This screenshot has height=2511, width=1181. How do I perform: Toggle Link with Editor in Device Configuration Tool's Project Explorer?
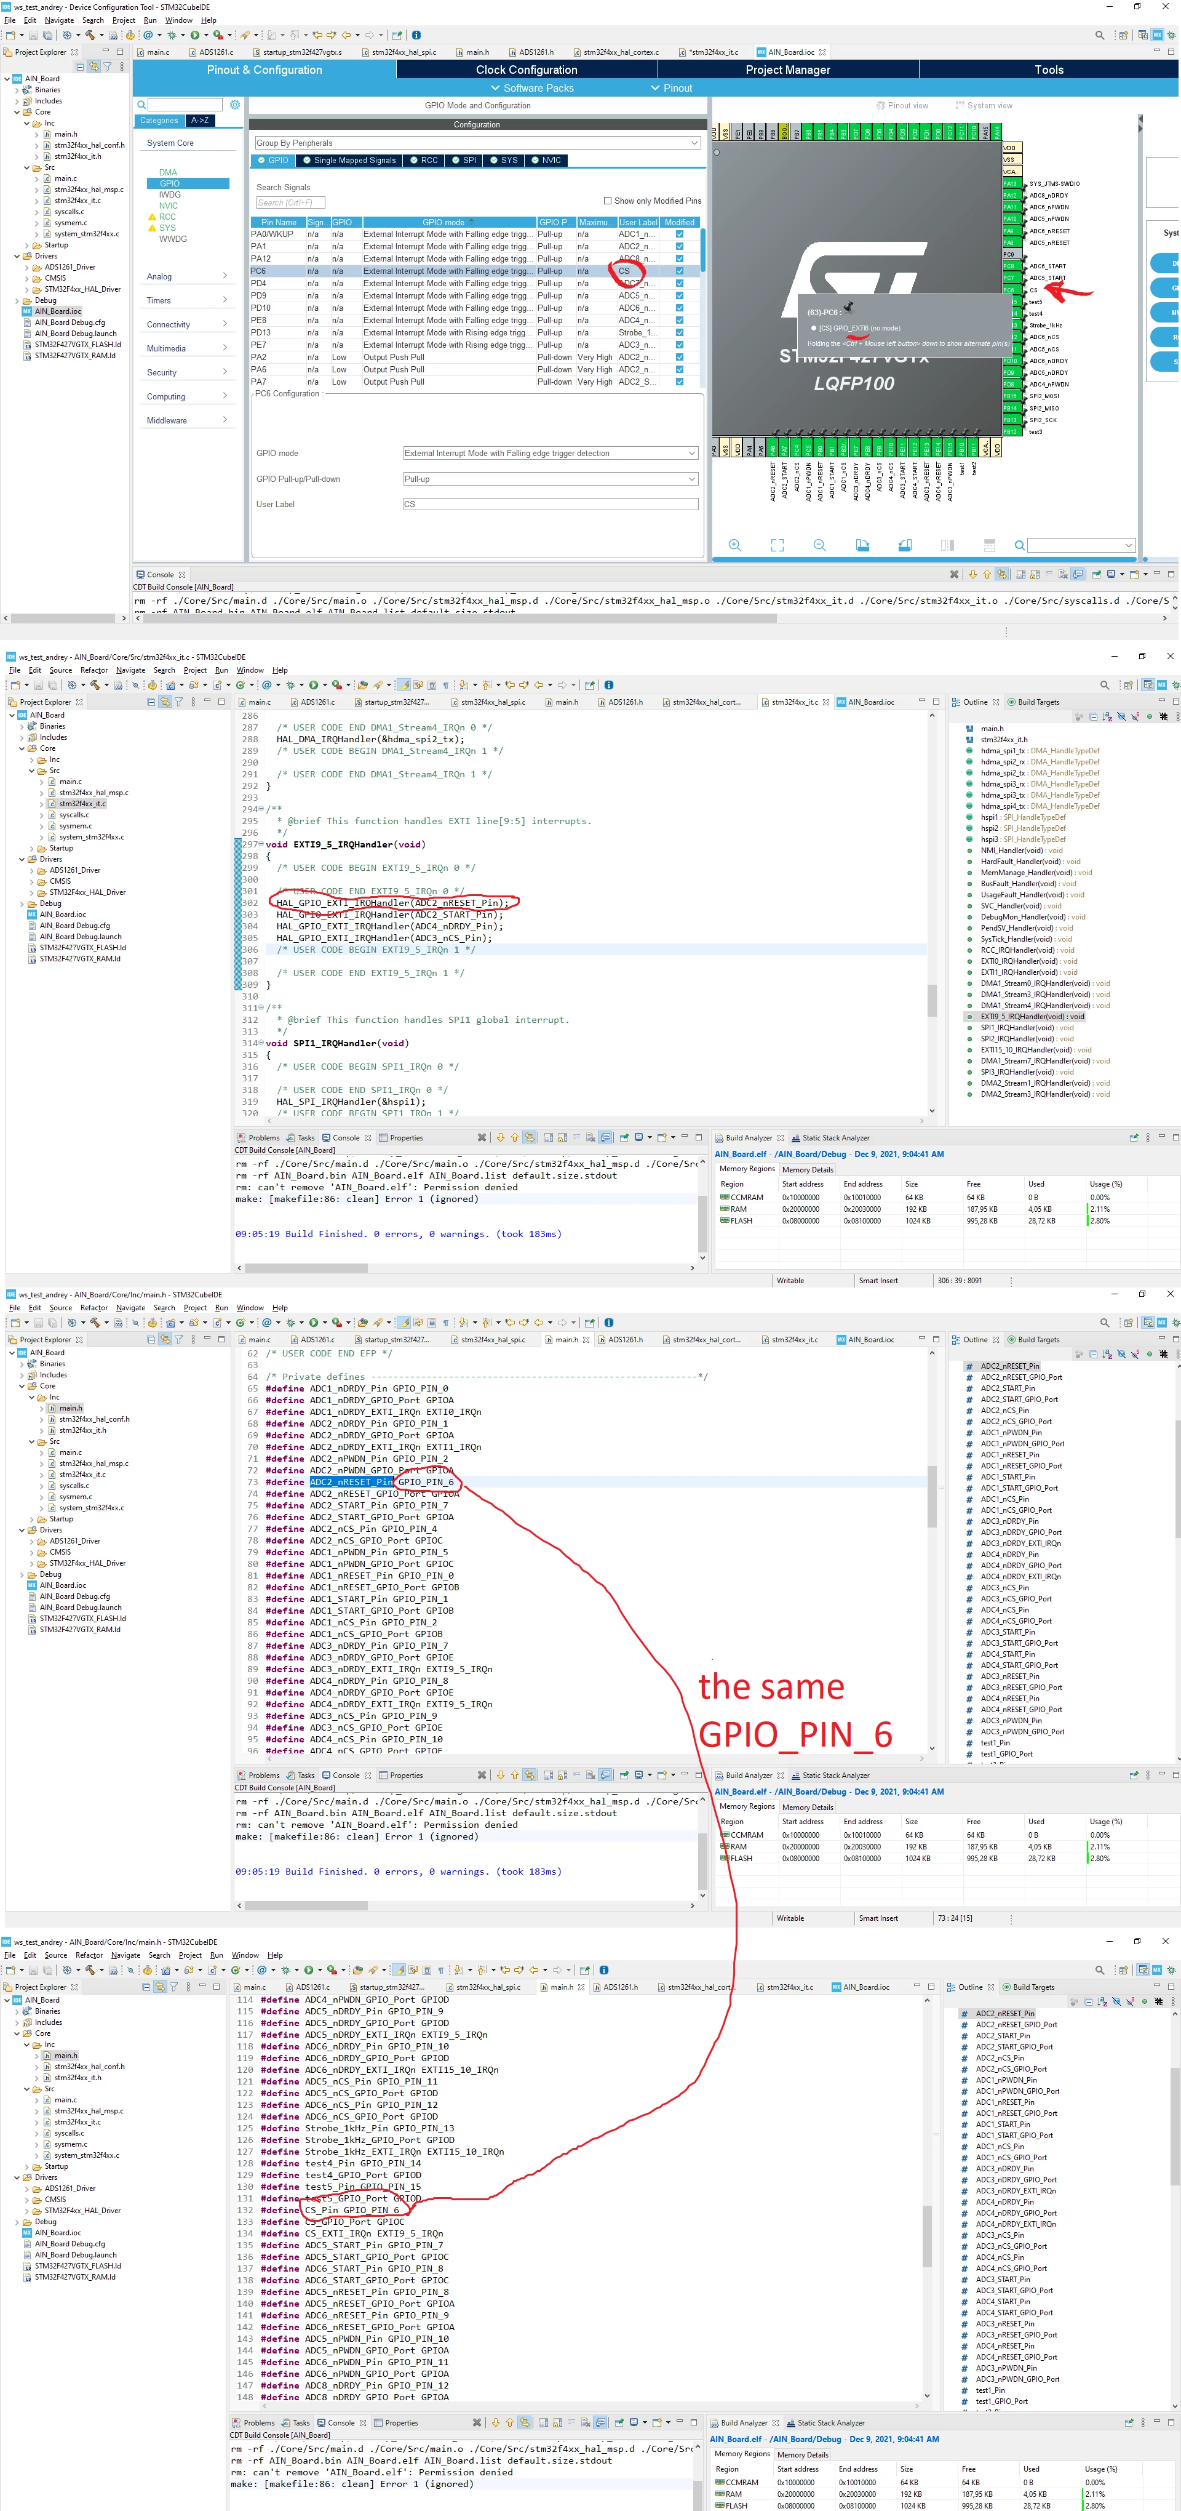tap(95, 66)
